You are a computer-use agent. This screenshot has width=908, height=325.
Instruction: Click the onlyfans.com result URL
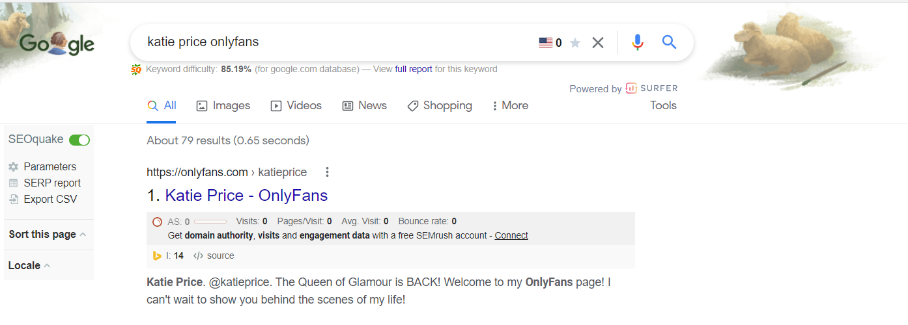click(x=227, y=172)
